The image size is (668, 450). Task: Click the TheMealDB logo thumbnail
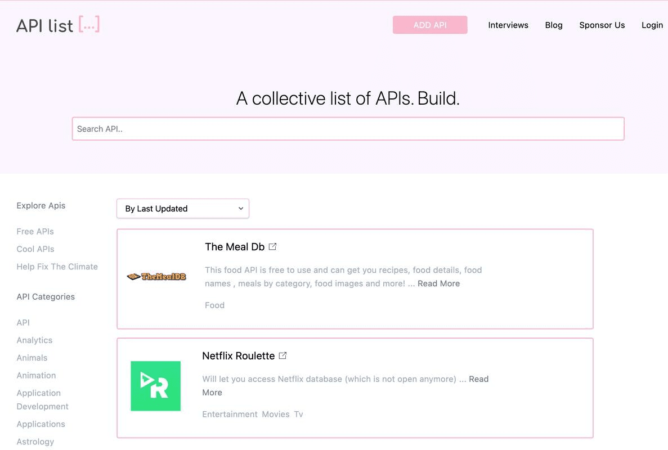(x=156, y=276)
